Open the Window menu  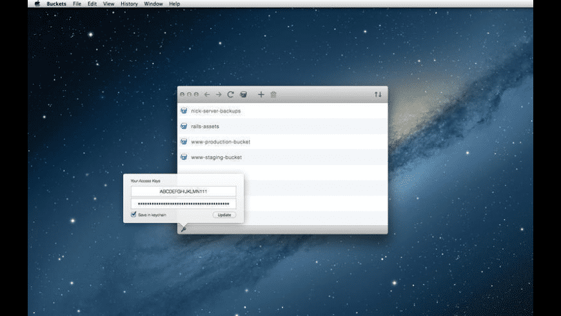pos(153,4)
